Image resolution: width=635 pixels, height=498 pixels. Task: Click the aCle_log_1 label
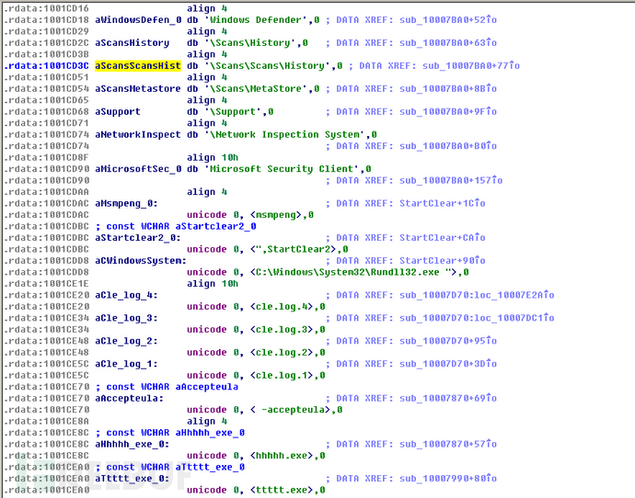click(126, 364)
